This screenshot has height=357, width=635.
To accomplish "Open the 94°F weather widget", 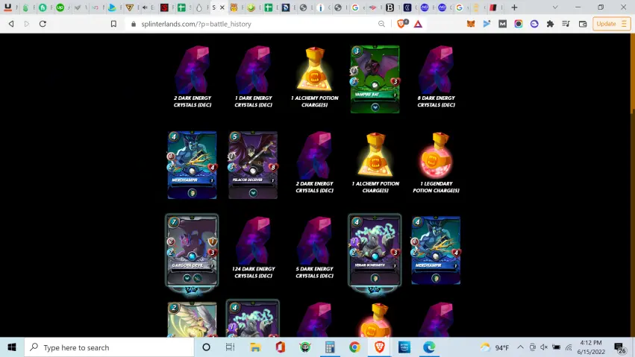I will point(495,347).
